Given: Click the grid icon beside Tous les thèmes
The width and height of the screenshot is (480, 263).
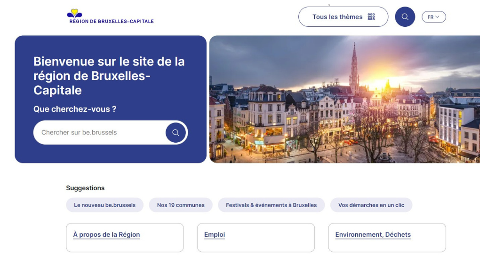Looking at the screenshot, I should tap(371, 17).
